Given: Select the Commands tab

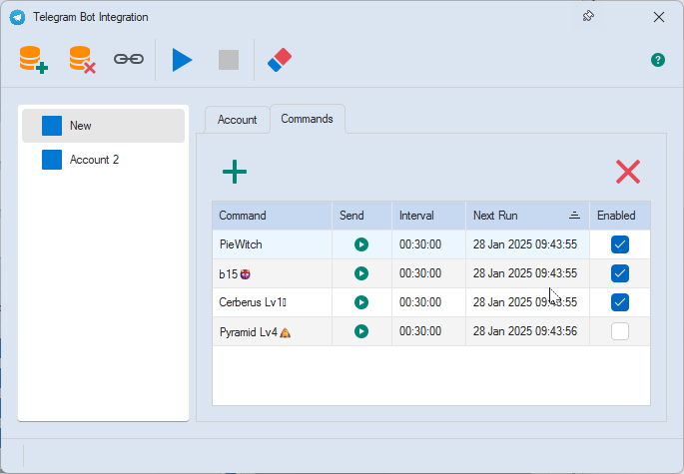Looking at the screenshot, I should [307, 119].
